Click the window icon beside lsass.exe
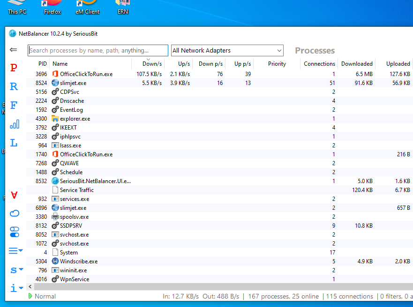The image size is (413, 307). click(x=55, y=146)
